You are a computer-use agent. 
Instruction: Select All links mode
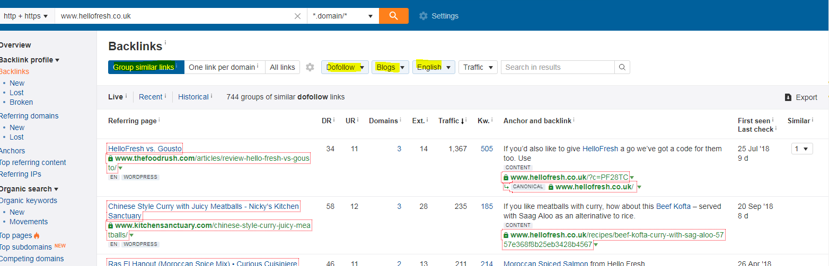pos(283,67)
